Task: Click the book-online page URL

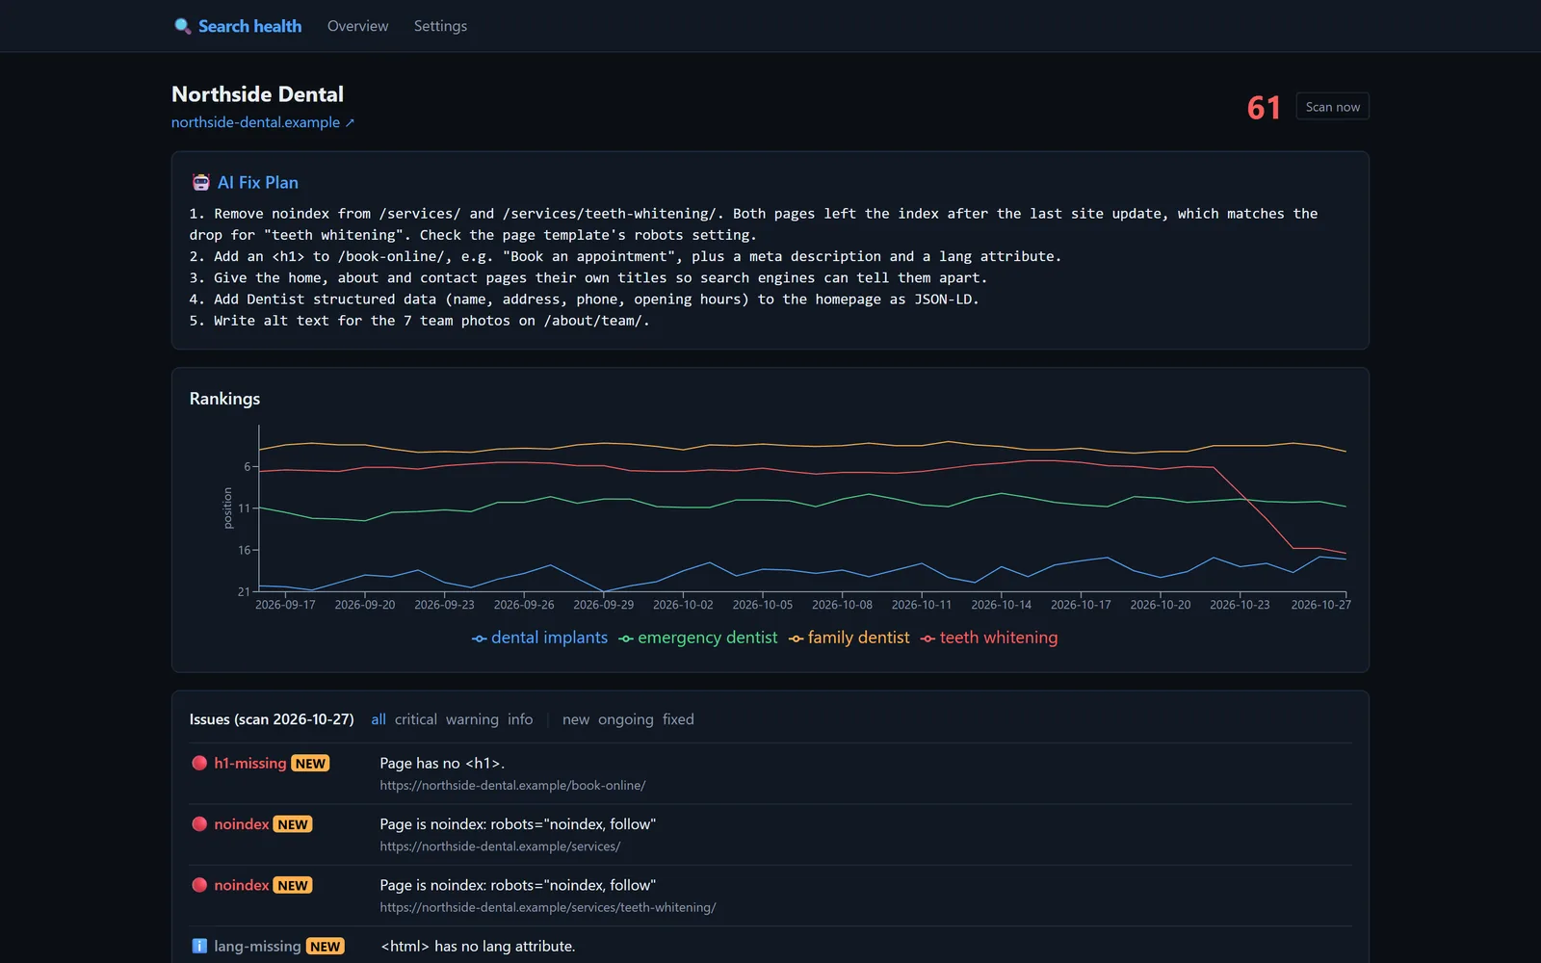Action: 512,786
